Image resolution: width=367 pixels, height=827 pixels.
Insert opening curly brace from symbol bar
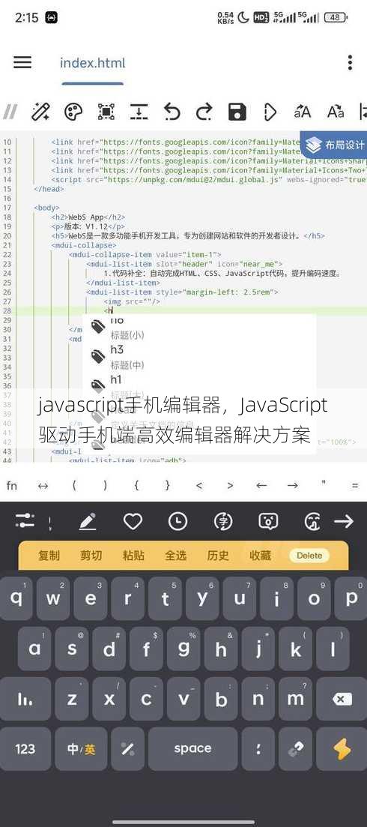(136, 485)
